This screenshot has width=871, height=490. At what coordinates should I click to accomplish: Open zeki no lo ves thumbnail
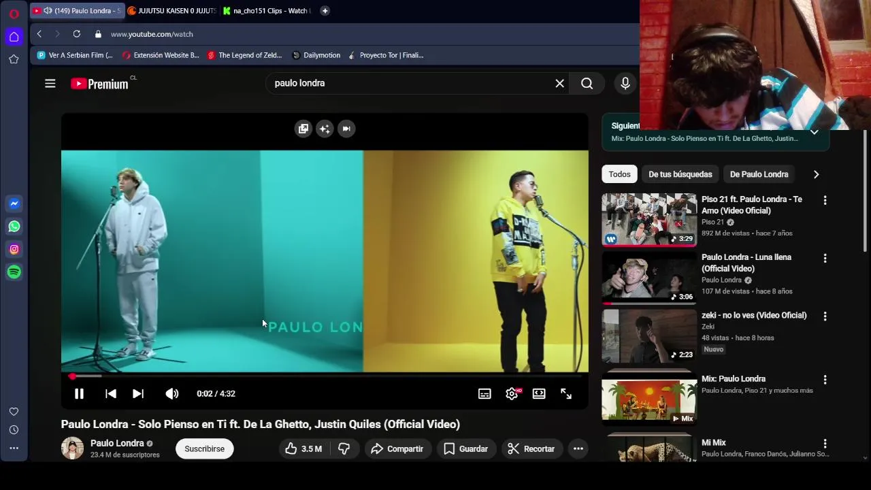(x=649, y=336)
